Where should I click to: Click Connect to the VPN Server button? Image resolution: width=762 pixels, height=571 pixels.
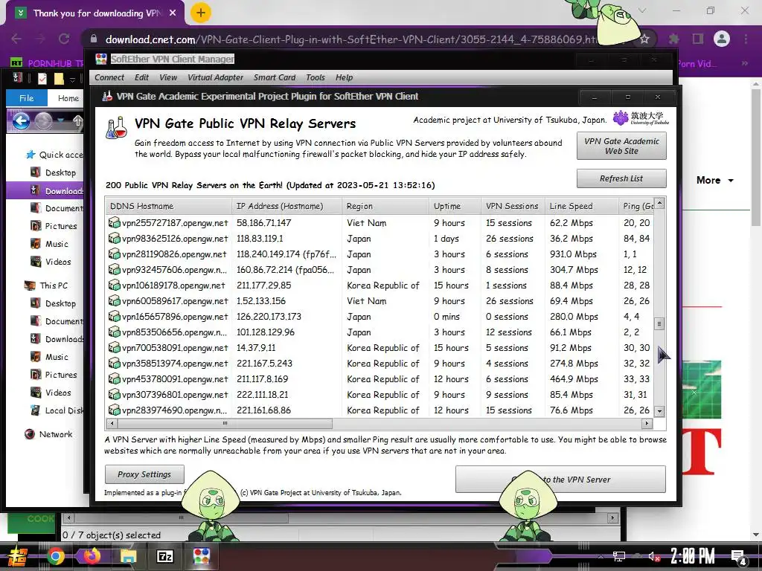pyautogui.click(x=560, y=480)
